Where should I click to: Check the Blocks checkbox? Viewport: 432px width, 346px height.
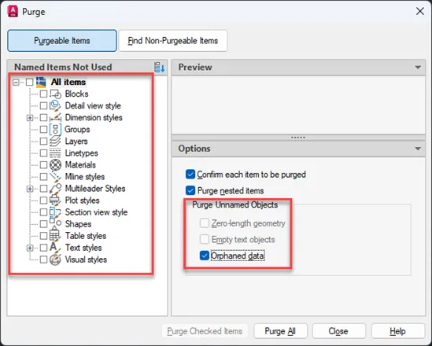point(43,94)
